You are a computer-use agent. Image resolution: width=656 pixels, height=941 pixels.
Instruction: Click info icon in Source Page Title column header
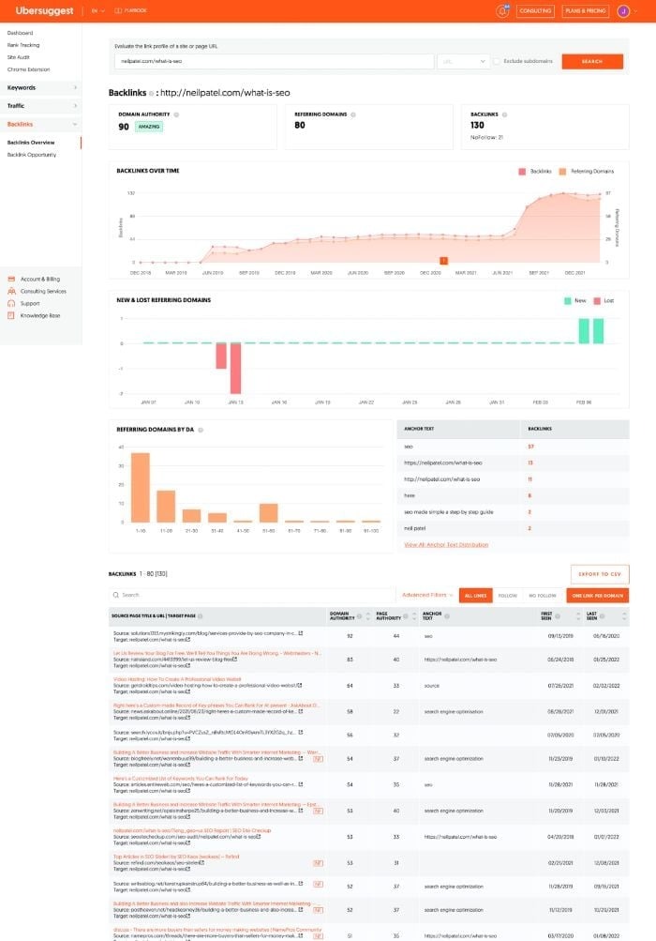[x=201, y=616]
